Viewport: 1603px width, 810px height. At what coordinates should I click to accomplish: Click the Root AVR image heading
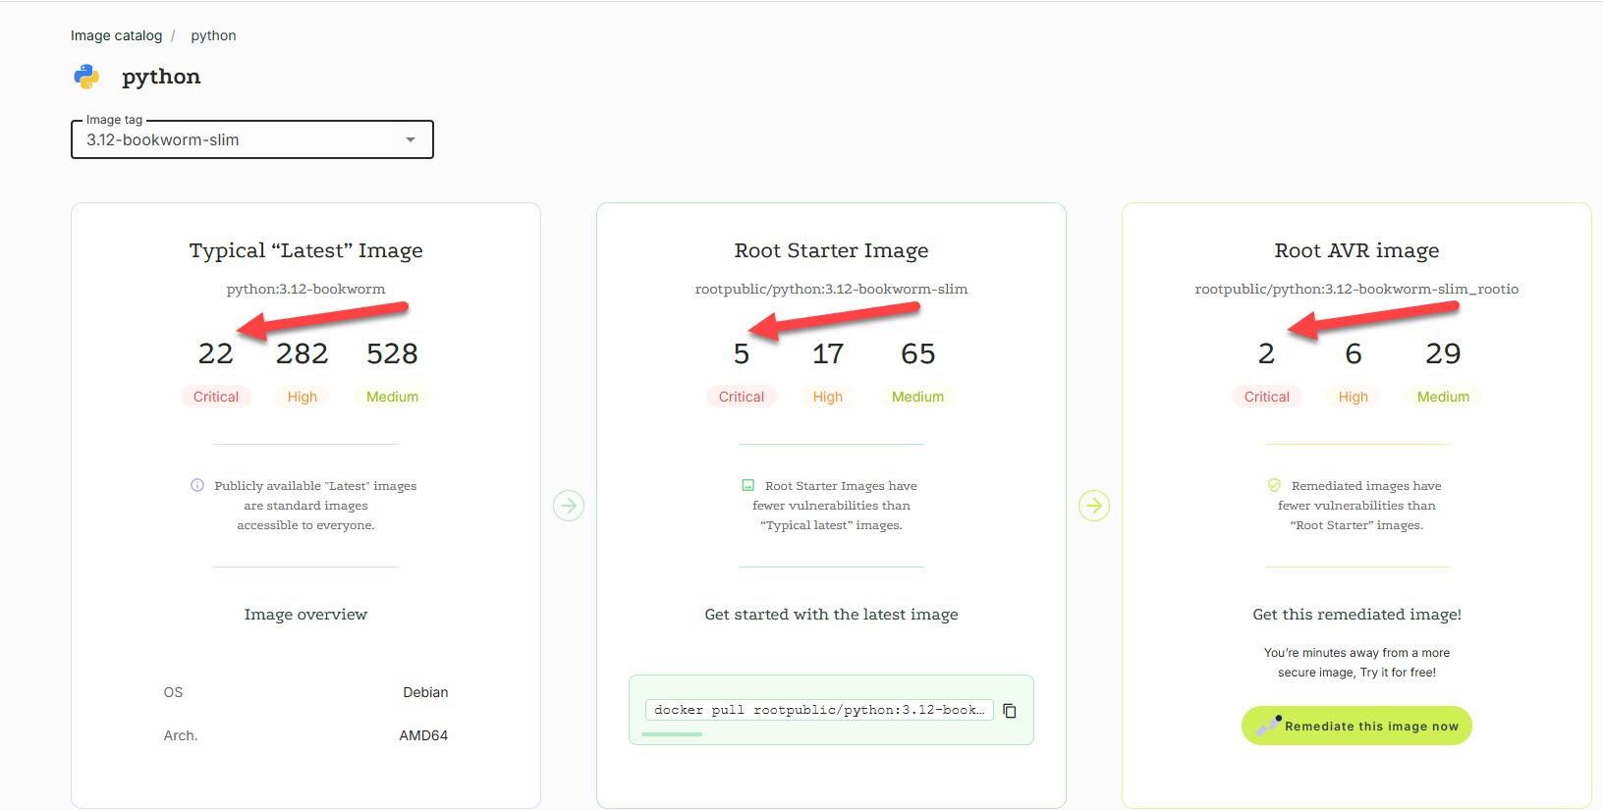tap(1356, 250)
